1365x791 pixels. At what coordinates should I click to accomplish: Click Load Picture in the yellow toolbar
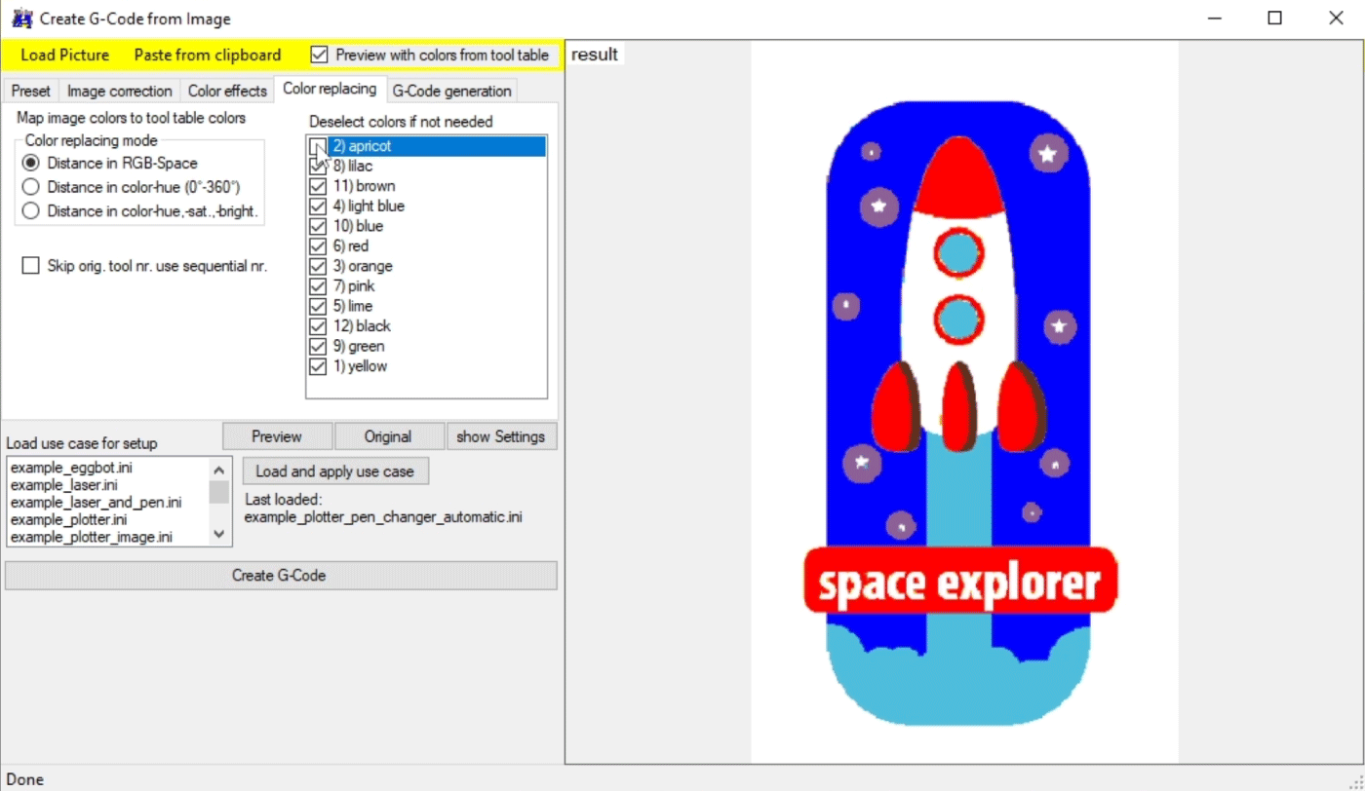coord(64,56)
